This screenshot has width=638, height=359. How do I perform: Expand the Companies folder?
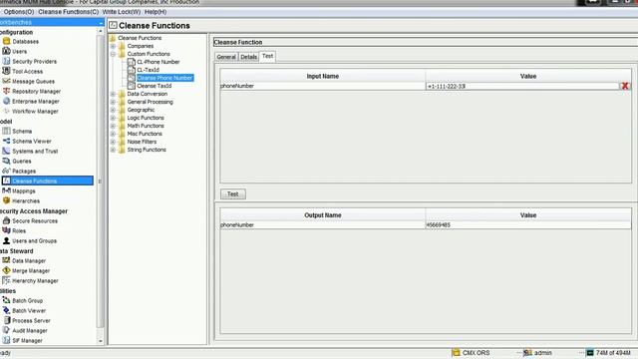[x=113, y=46]
